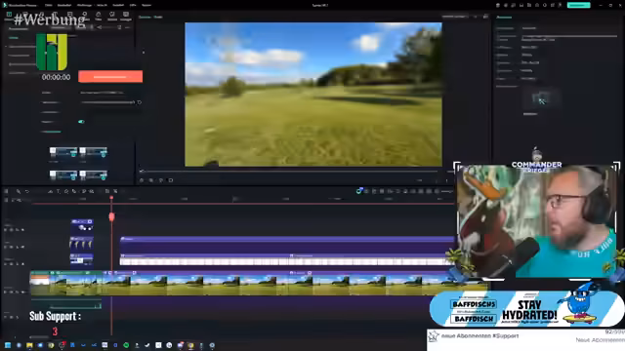Click the green Export button in title bar

pyautogui.click(x=578, y=5)
